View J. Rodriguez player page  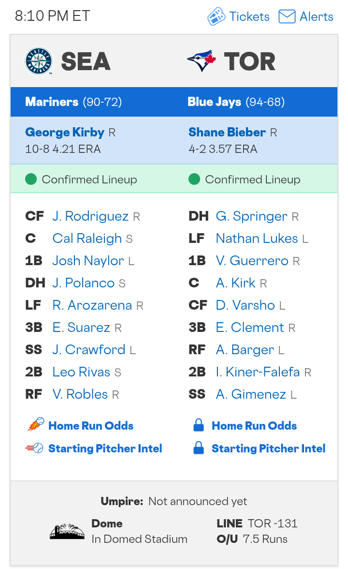(x=90, y=216)
